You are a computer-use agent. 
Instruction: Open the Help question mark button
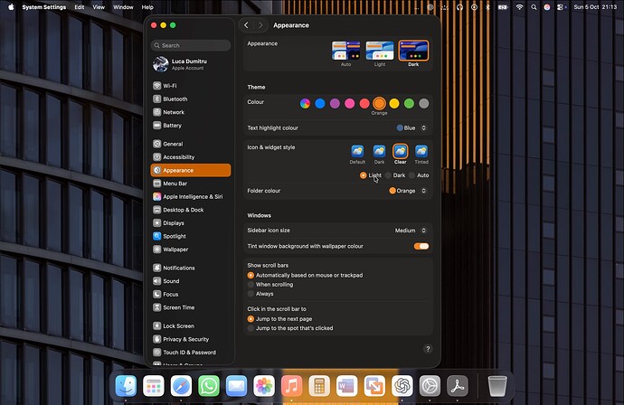click(427, 348)
